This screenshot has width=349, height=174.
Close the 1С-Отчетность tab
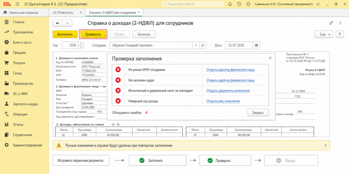point(81,13)
